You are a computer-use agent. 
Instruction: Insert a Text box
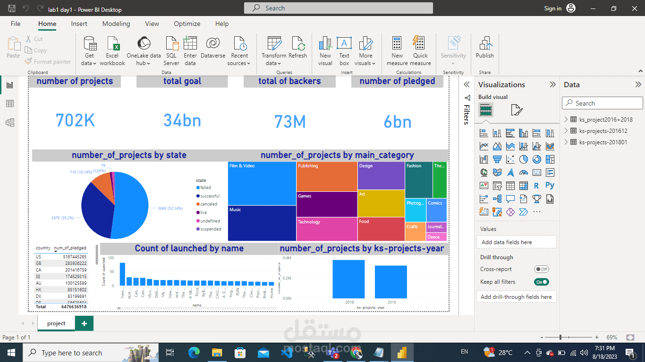point(344,51)
